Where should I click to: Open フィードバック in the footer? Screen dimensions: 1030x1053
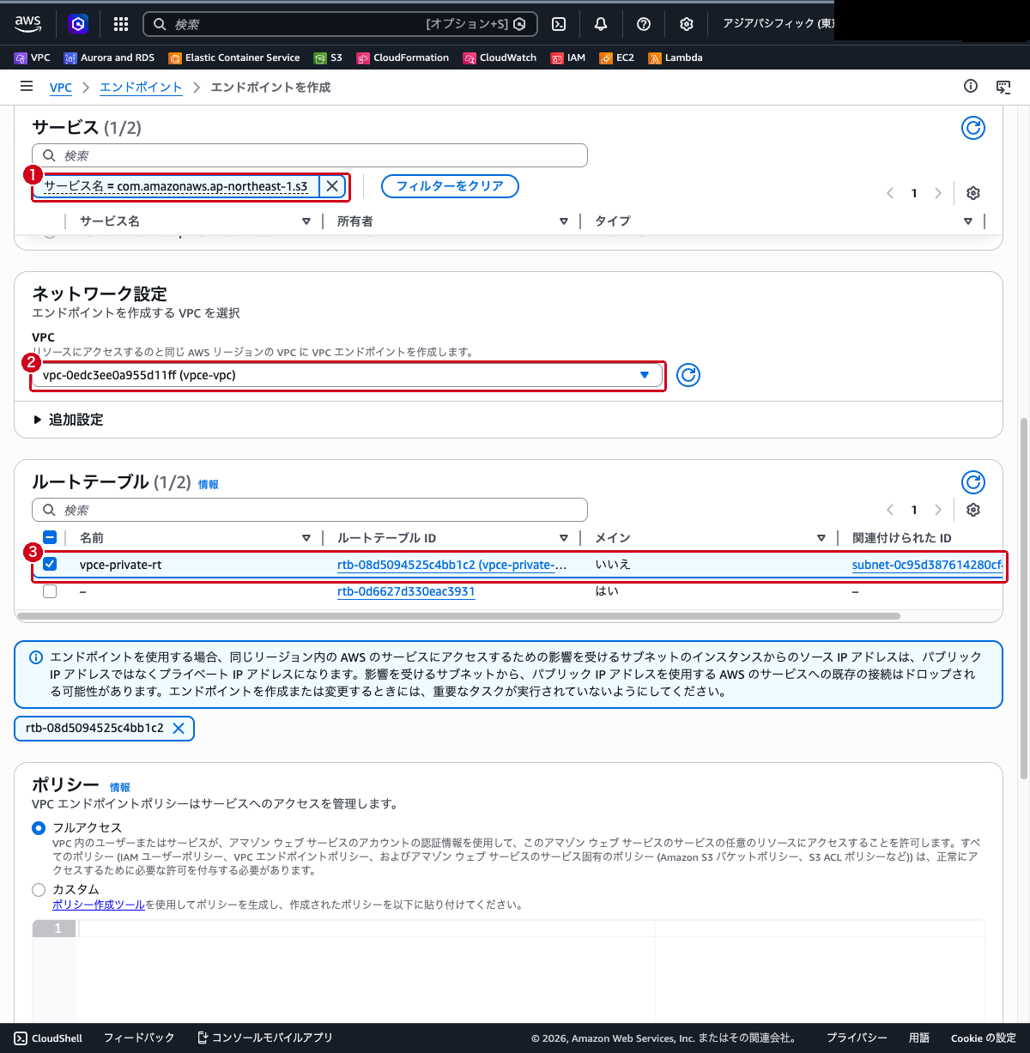point(139,1038)
